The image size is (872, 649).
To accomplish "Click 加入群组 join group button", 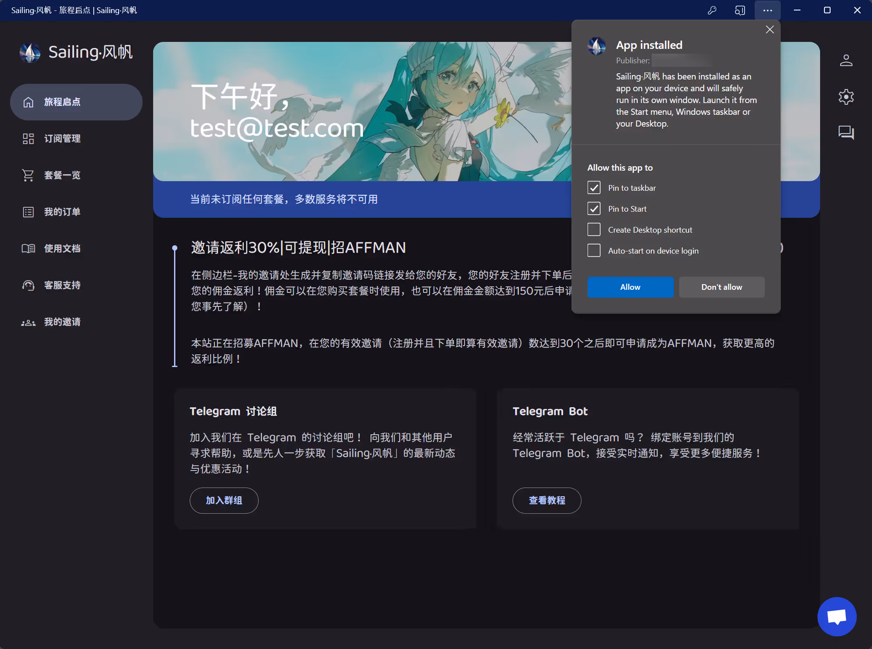I will pos(224,501).
